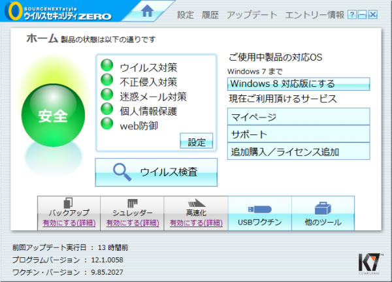Click the バックアップ label text

(69, 213)
